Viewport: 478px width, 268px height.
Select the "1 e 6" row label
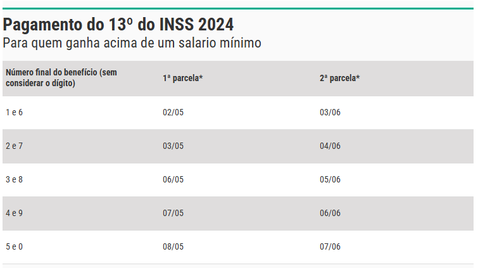(x=14, y=113)
